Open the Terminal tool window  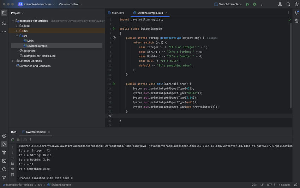coord(4,161)
